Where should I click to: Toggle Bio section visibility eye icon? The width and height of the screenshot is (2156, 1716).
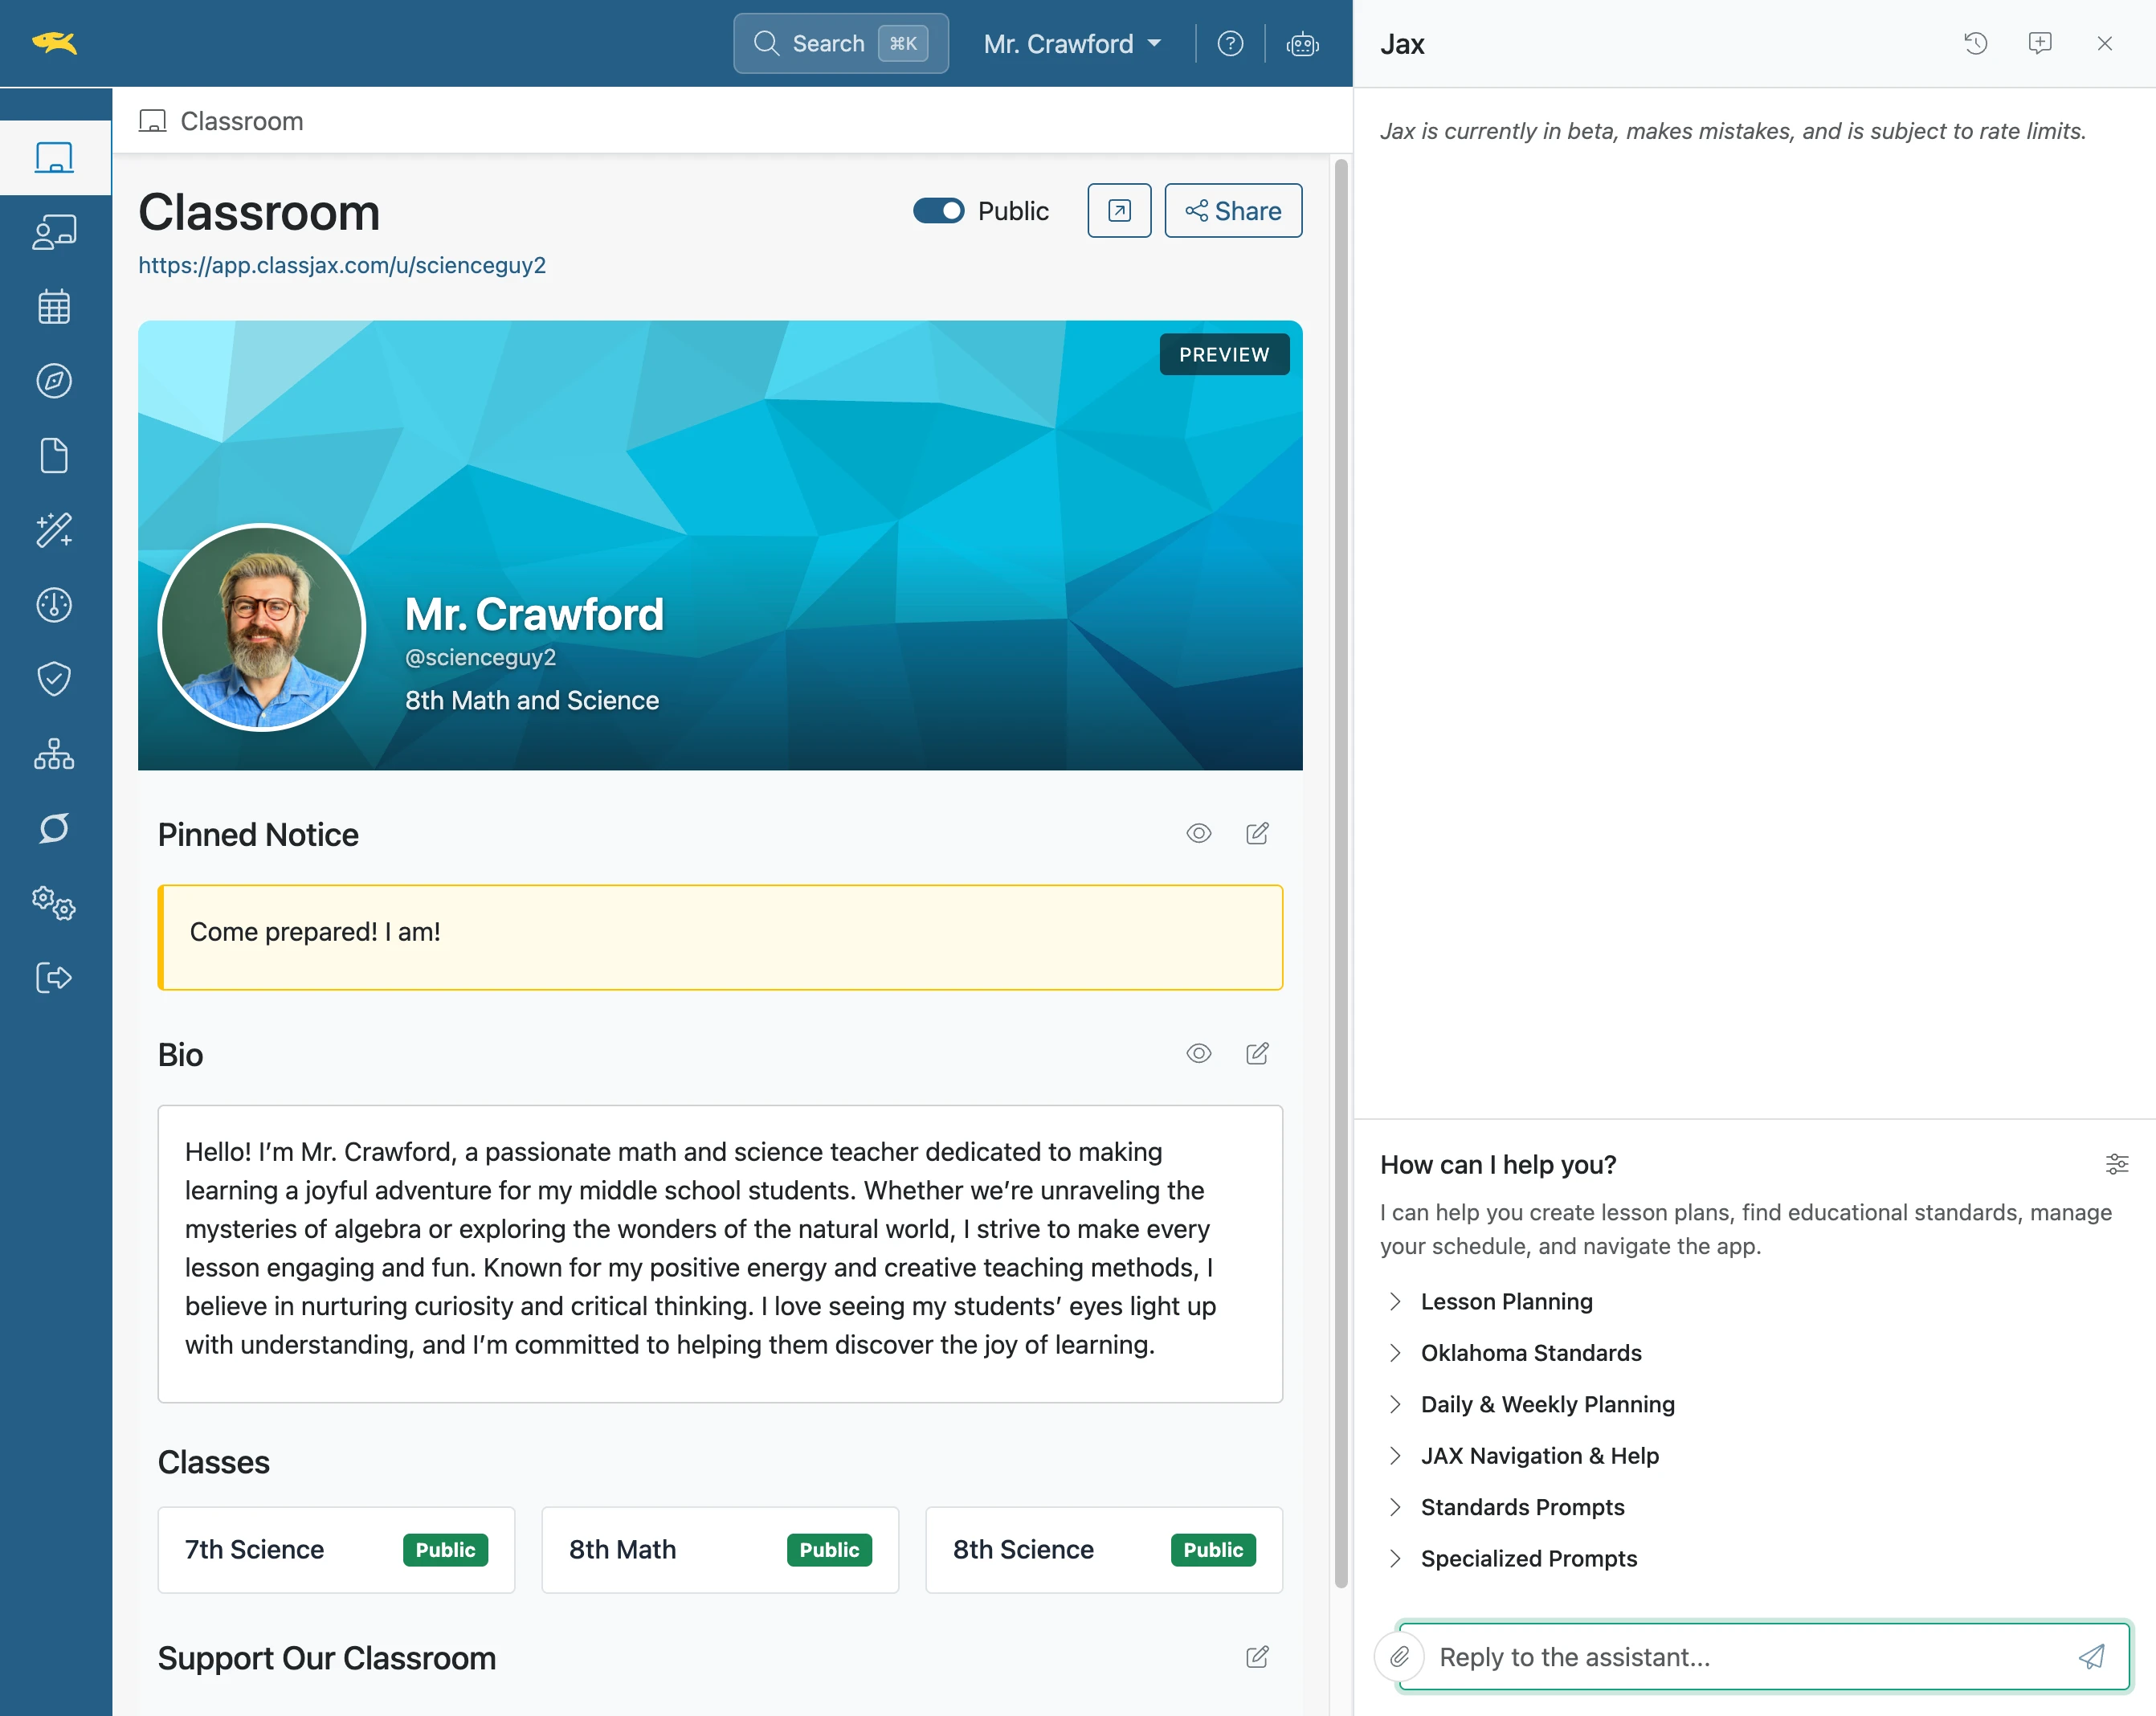tap(1199, 1054)
